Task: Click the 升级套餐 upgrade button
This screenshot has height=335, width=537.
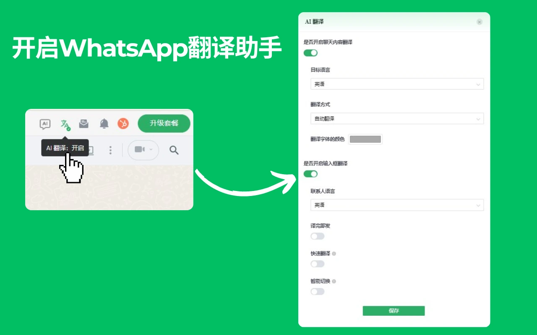Action: (164, 124)
